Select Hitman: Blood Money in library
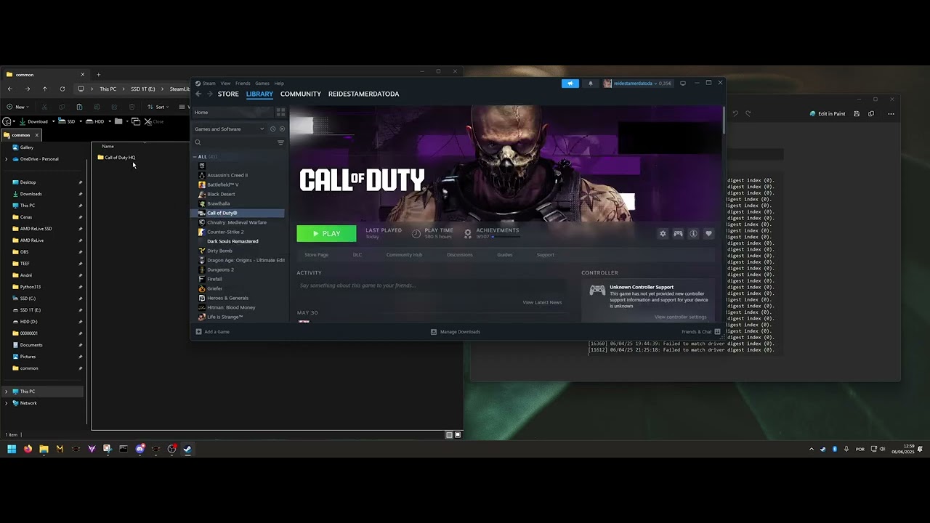930x523 pixels. [x=231, y=307]
